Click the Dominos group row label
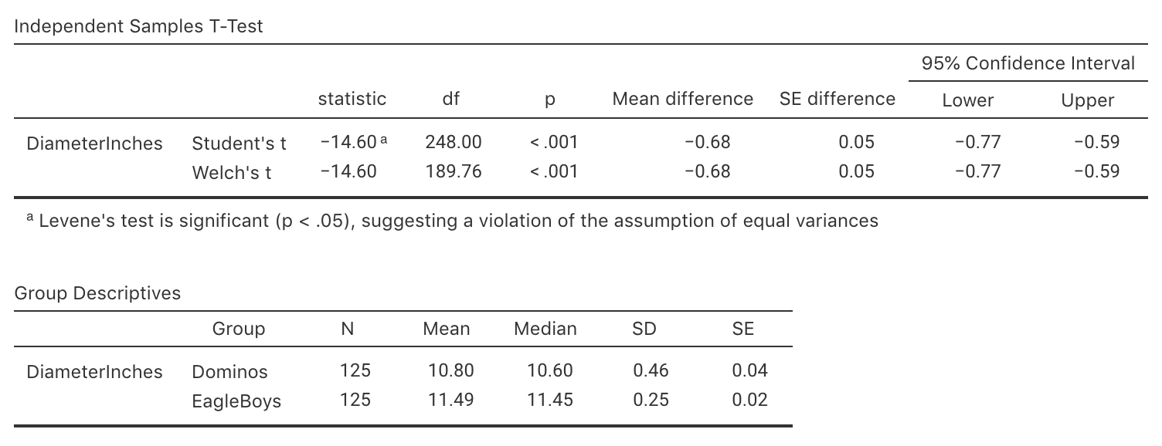The width and height of the screenshot is (1162, 446). (229, 371)
